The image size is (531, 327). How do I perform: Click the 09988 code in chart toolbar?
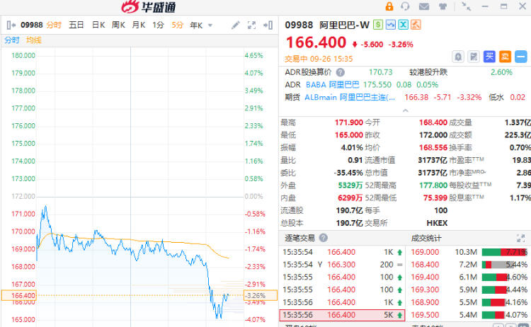(x=31, y=25)
